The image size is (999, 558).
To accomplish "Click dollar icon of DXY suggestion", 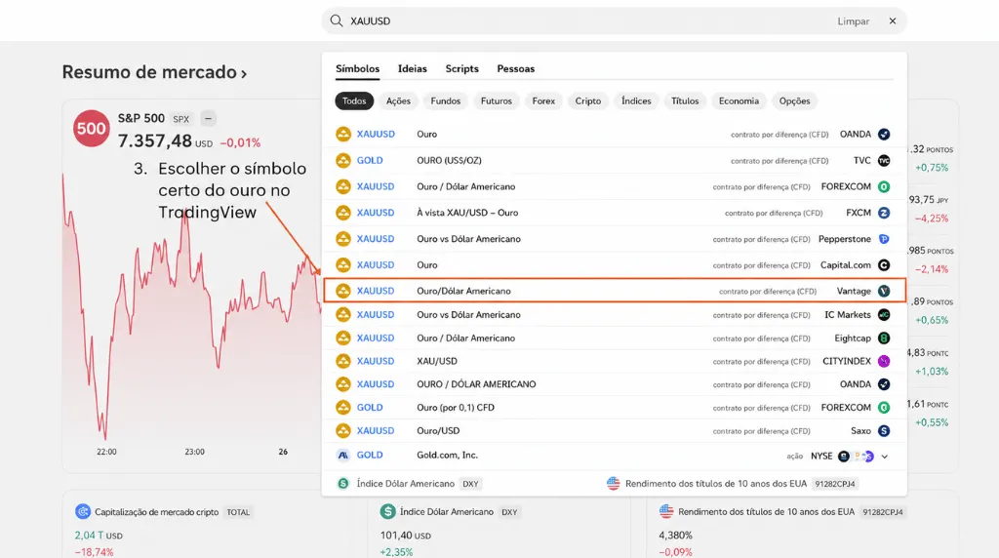I will pyautogui.click(x=343, y=484).
